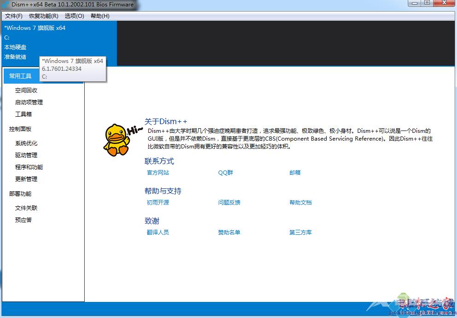The image size is (457, 318).
Task: Switch to the 常用工具 tab
Action: 21,76
